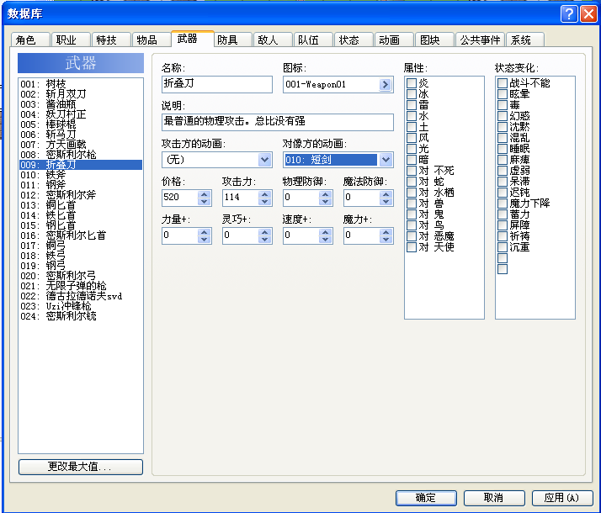Click the 攻击力 number field

[241, 198]
